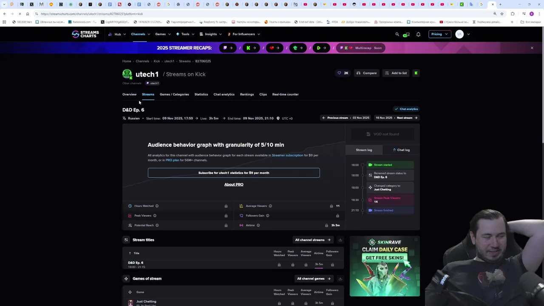Click the info icon next to Airtime

click(258, 225)
